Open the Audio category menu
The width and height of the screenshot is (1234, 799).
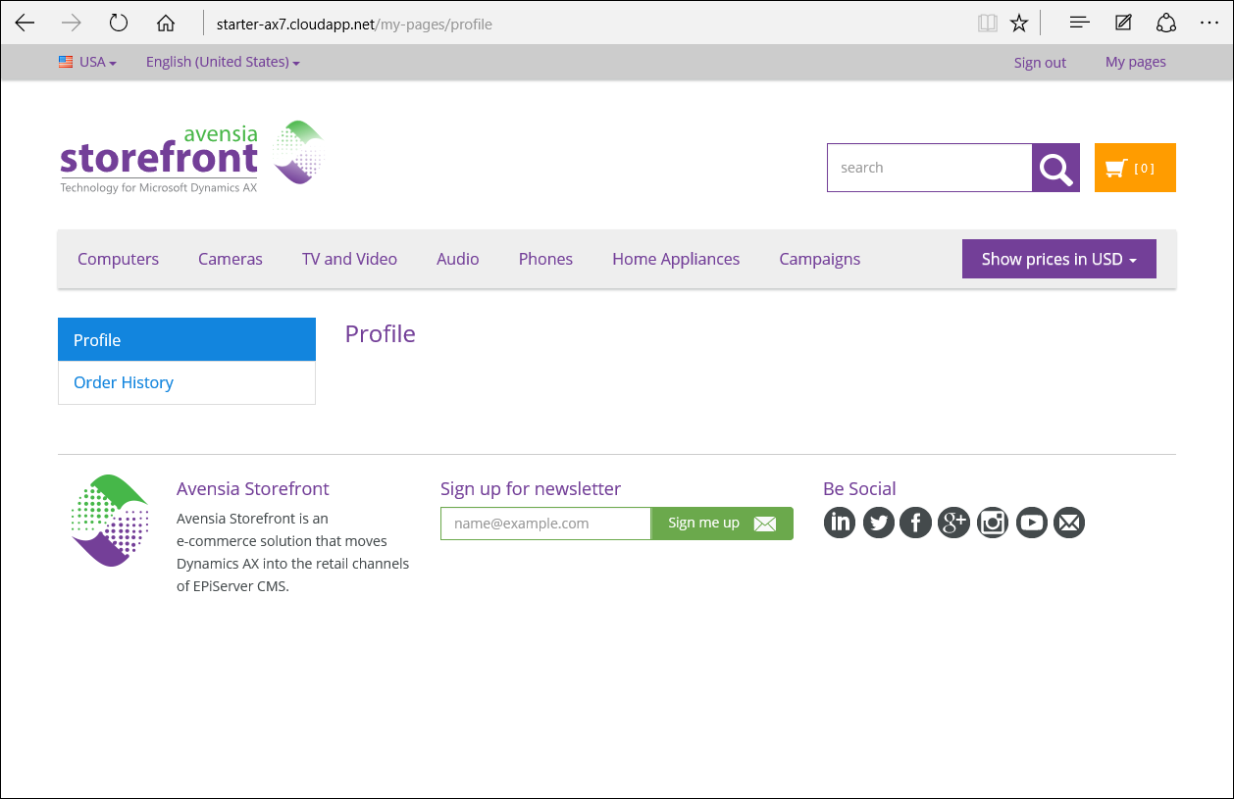[x=458, y=259]
